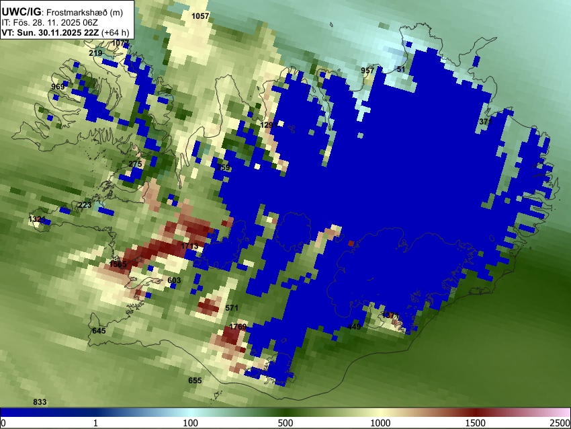The height and width of the screenshot is (429, 571).
Task: Click the 223 value label
Action: point(85,205)
